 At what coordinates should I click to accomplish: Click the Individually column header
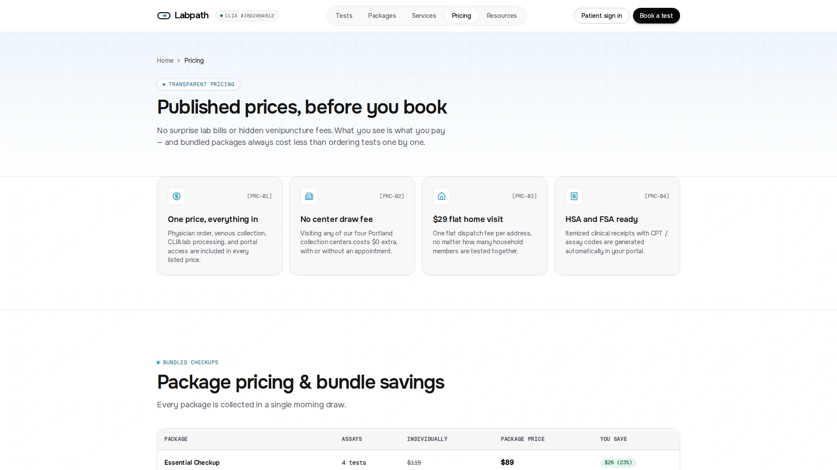click(x=427, y=439)
